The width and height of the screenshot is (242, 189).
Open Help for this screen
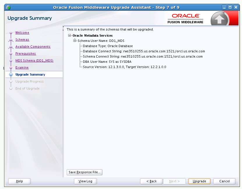point(20,181)
